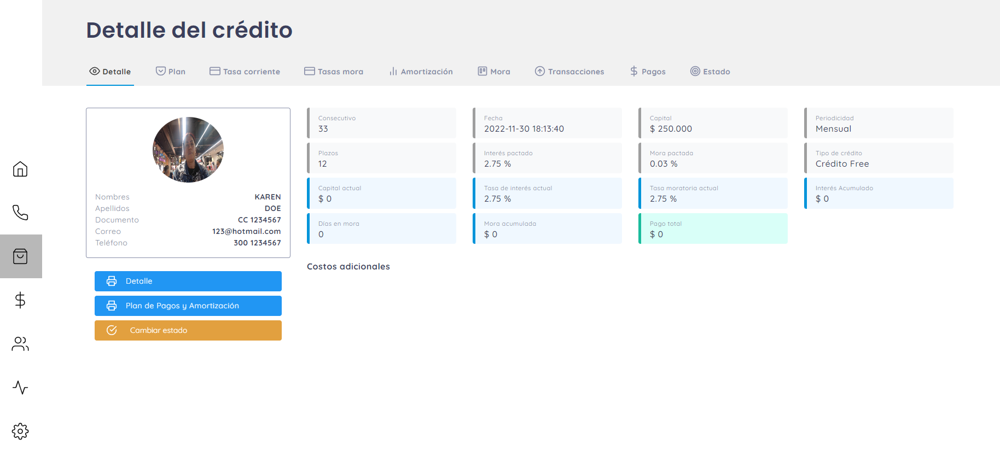Click the green Pago total card
This screenshot has height=469, width=1000.
tap(713, 228)
